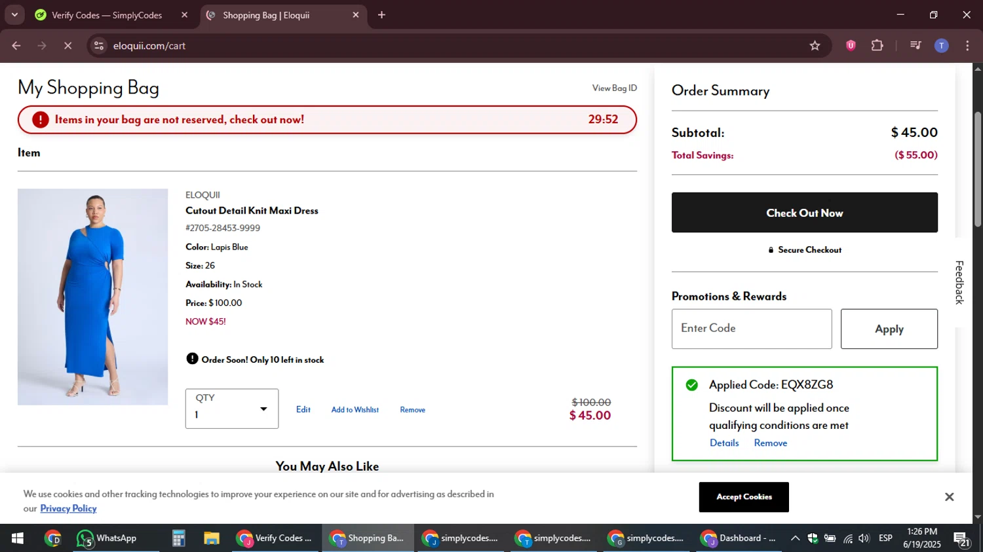View Details of applied code EQX8ZG8
This screenshot has width=983, height=552.
pos(724,443)
